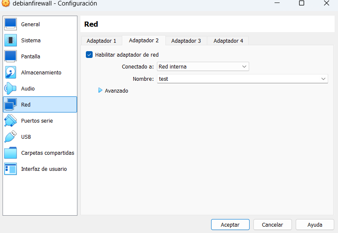Uncheck Habilitar adaptador de red

[x=89, y=55]
